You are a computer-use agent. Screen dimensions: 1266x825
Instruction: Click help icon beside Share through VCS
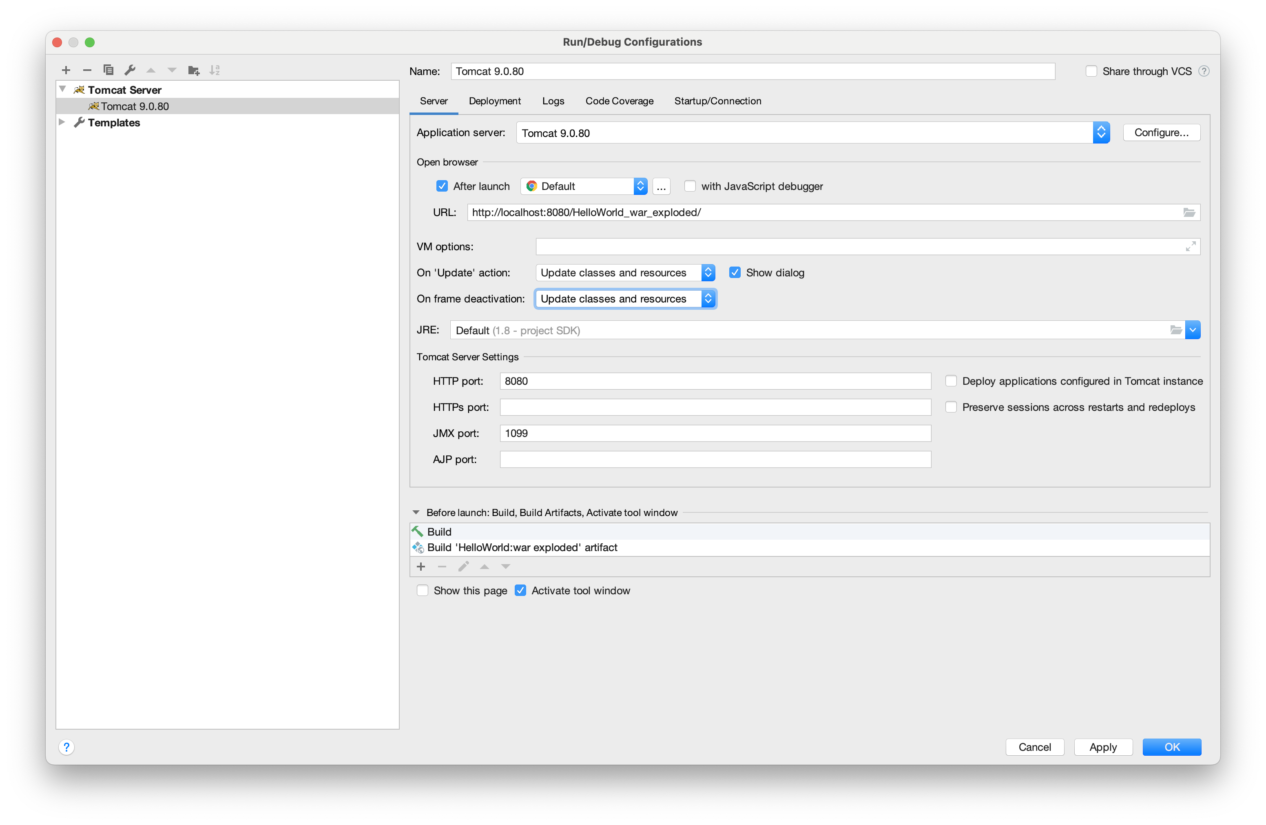(x=1204, y=71)
